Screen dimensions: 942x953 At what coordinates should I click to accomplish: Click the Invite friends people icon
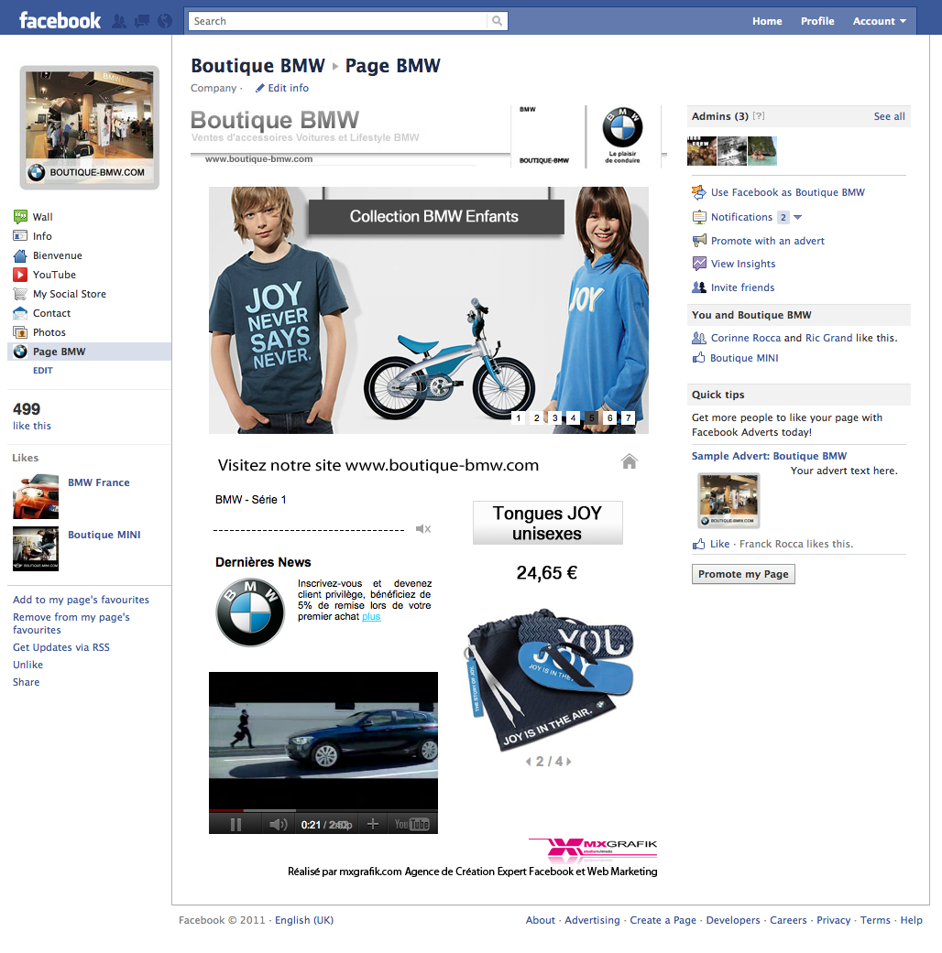coord(699,287)
